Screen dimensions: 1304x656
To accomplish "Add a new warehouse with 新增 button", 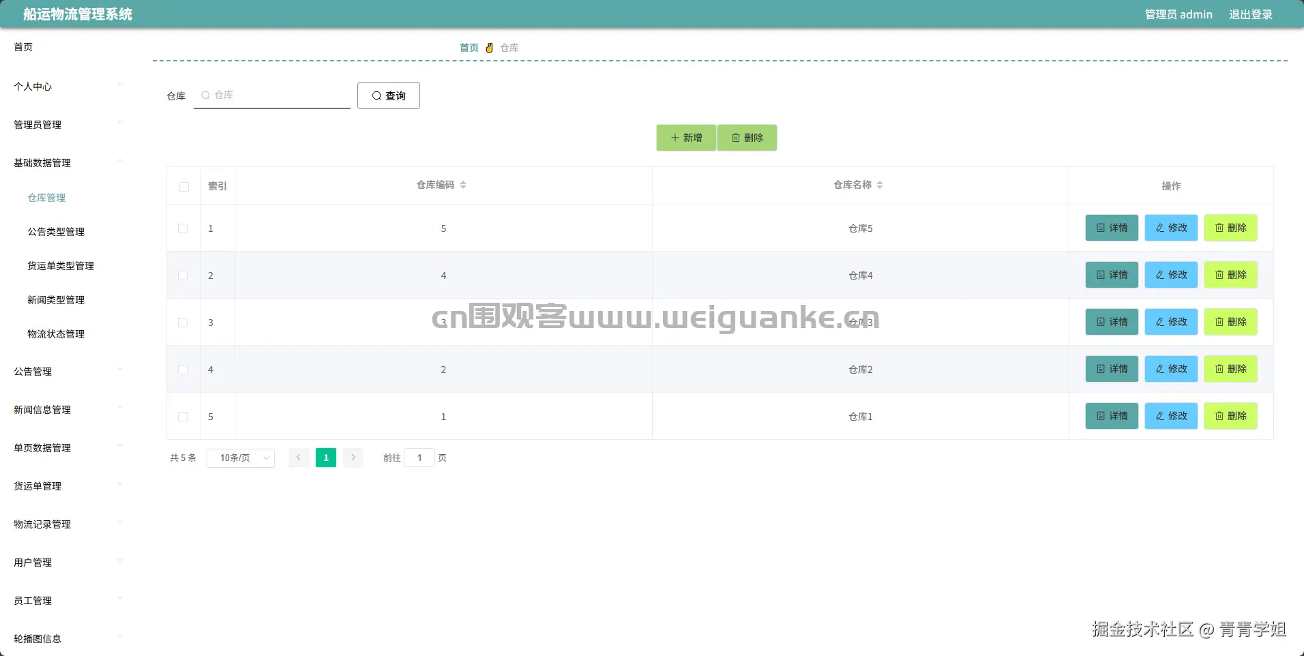I will tap(686, 138).
